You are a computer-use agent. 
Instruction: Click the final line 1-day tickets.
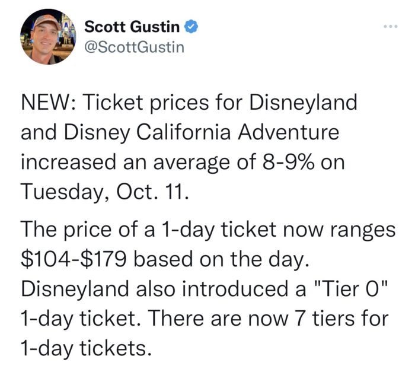pyautogui.click(x=87, y=349)
